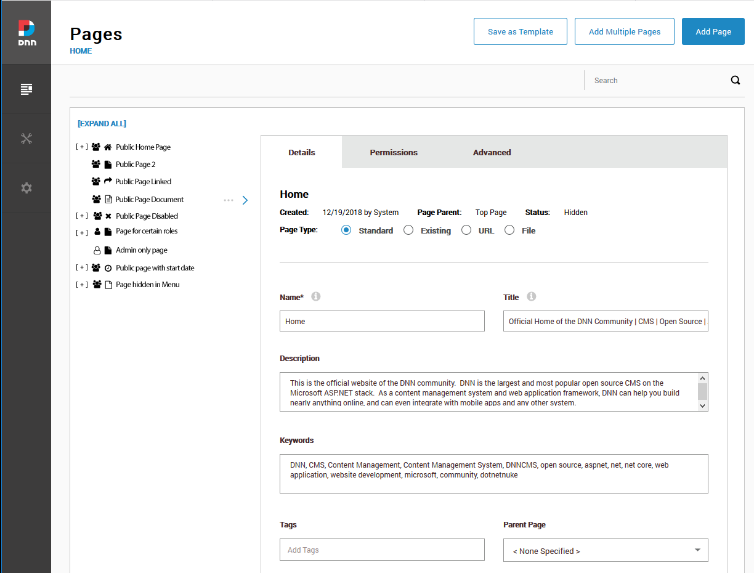
Task: Click the lock icon of Admin only page
Action: coord(97,251)
